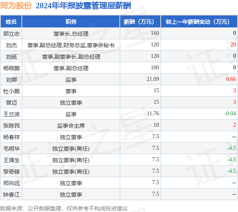The width and height of the screenshot is (238, 212).
Task: Click 黎奇峰's position 独立董事(离任)
Action: click(71, 172)
